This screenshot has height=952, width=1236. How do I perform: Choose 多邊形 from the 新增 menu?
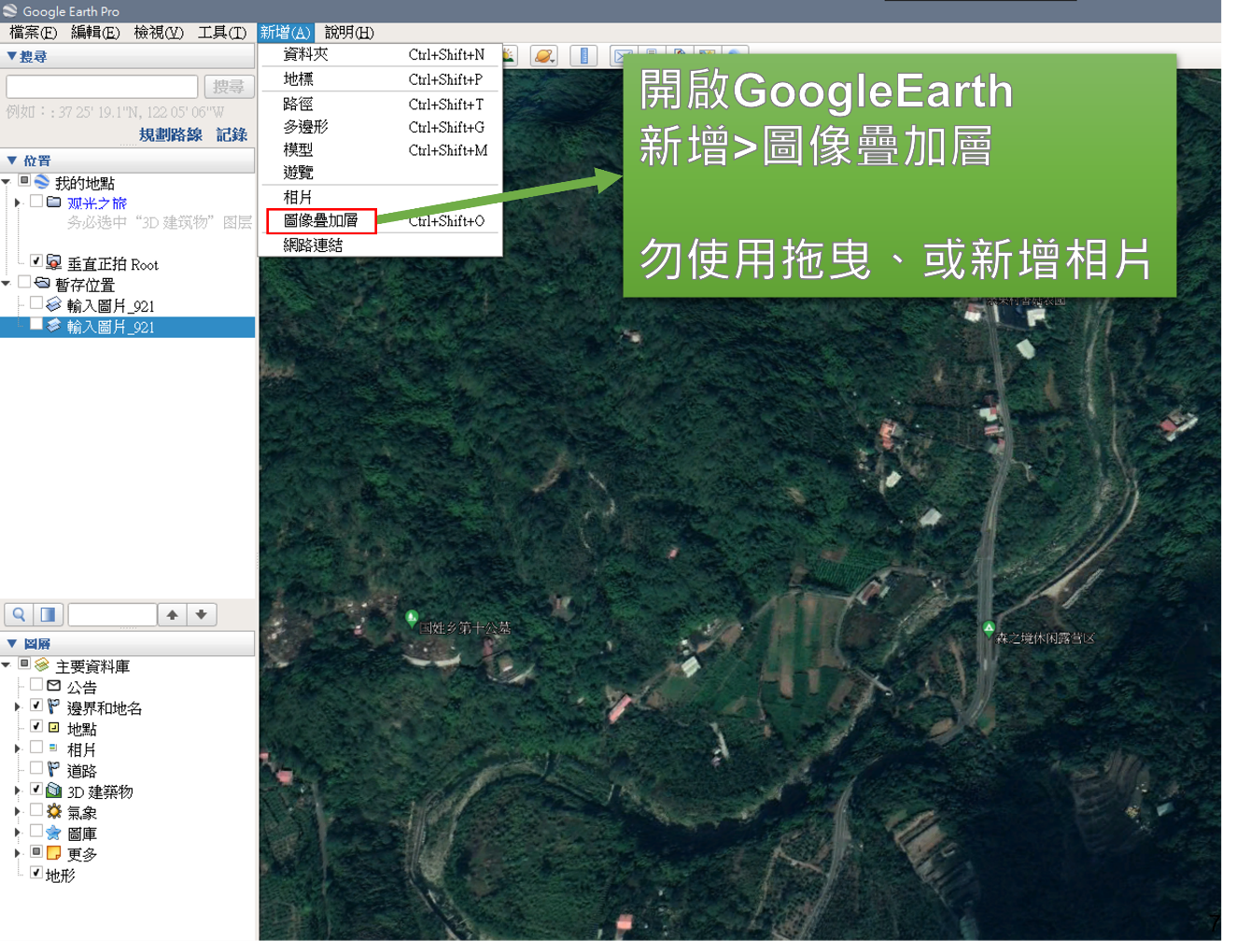(381, 127)
